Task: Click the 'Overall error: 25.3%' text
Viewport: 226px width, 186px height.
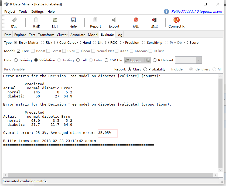Action: [25, 133]
